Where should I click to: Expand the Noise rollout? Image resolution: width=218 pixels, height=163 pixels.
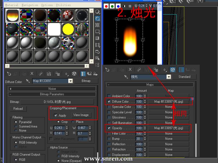52,89
